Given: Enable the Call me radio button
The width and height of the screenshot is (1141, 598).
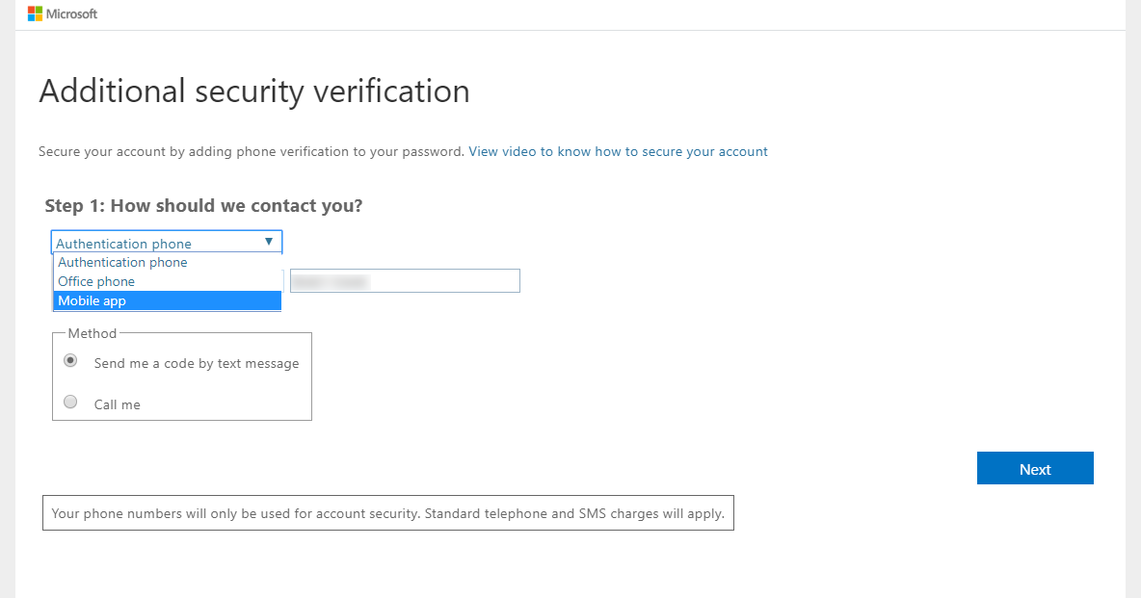Looking at the screenshot, I should [70, 403].
